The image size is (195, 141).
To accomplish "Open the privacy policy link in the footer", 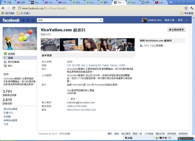I will pos(160,134).
